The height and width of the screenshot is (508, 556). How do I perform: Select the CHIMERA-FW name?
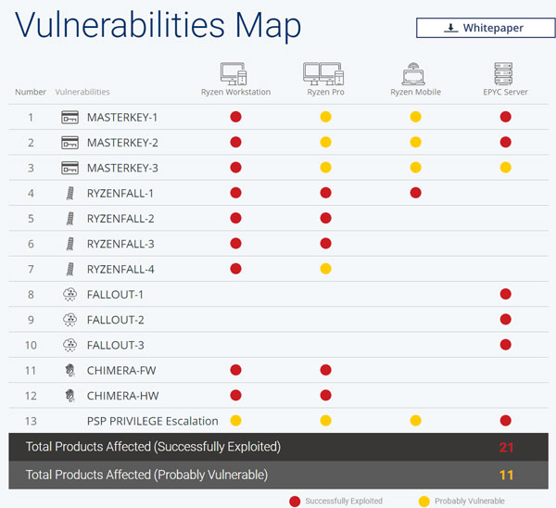tap(121, 371)
